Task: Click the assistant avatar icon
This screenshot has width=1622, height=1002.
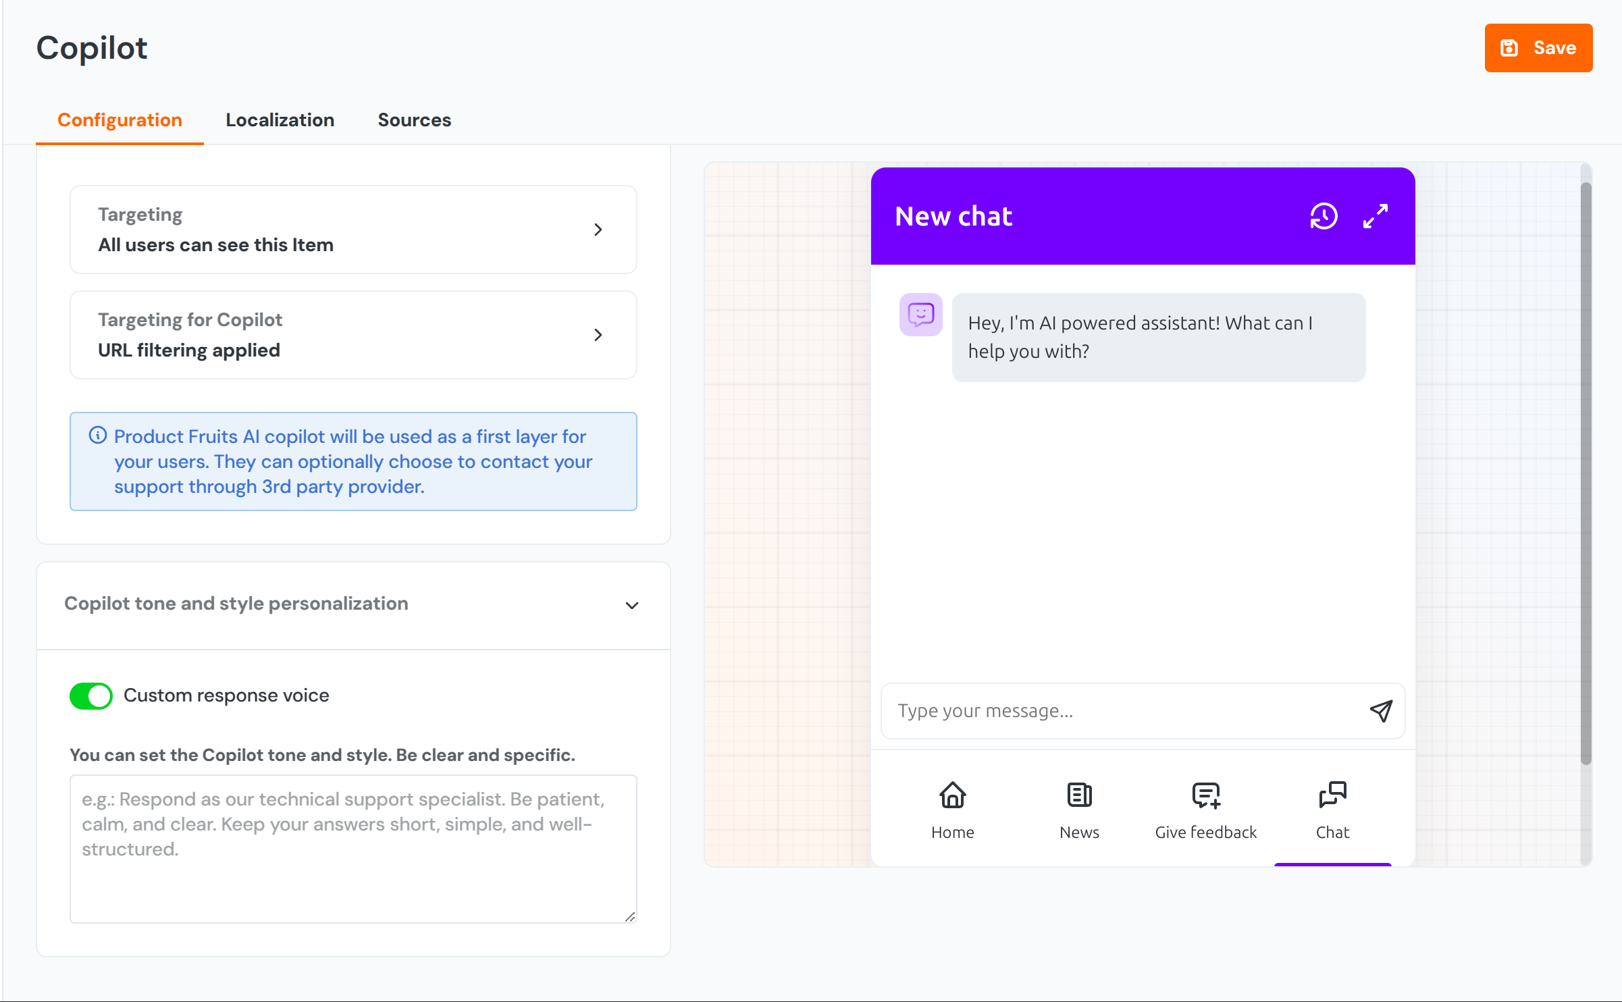Action: pyautogui.click(x=920, y=315)
